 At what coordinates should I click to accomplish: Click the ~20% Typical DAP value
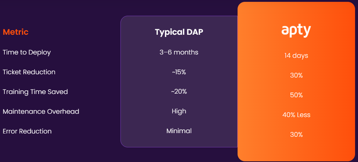point(179,91)
